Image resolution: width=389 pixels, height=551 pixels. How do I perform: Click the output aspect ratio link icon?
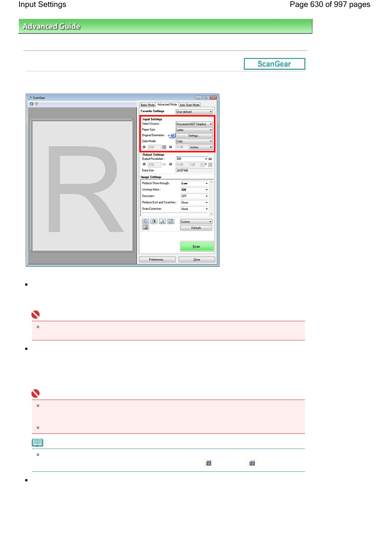(x=164, y=165)
